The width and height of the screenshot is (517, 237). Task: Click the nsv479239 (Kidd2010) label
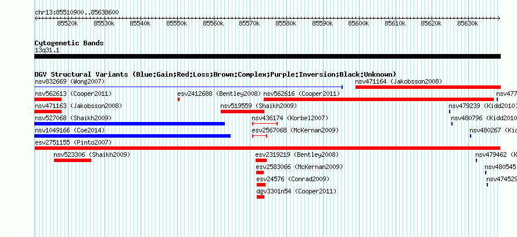483,106
